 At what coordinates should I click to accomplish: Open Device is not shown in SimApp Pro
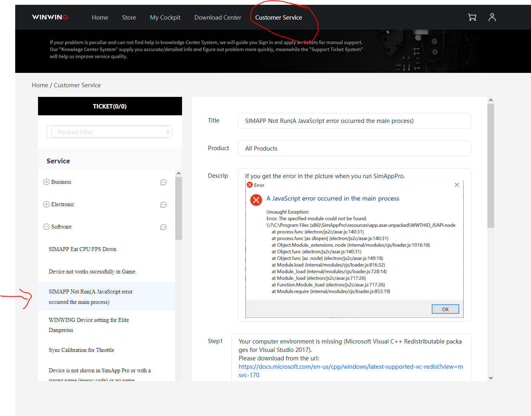click(x=100, y=375)
